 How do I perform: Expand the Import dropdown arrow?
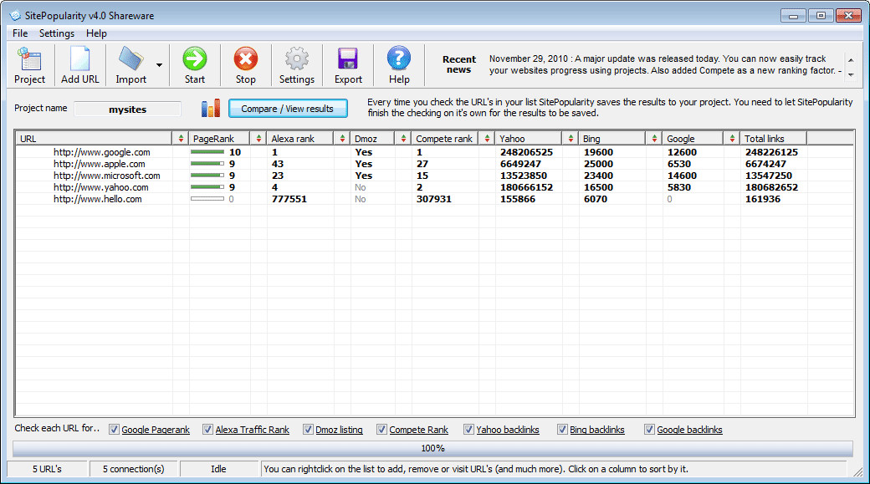coord(159,65)
